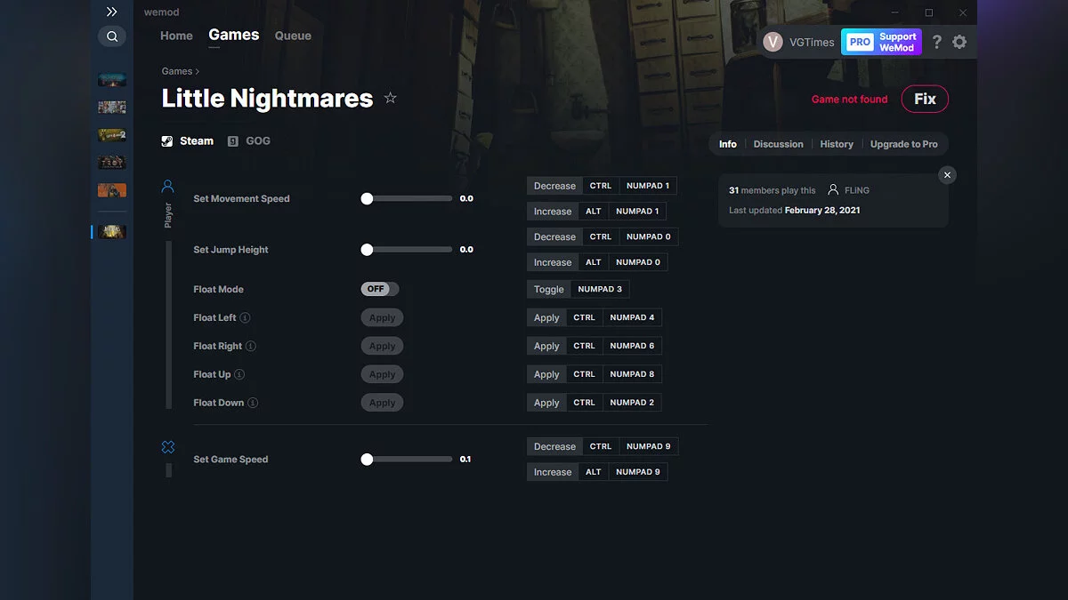
Task: Click the info icon next to Float Left
Action: [x=247, y=317]
